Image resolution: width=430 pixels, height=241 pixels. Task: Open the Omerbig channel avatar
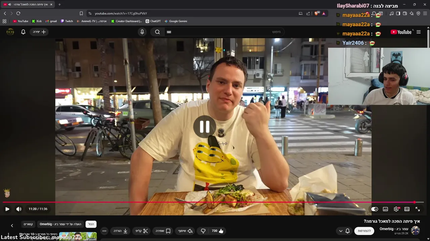pos(416,231)
